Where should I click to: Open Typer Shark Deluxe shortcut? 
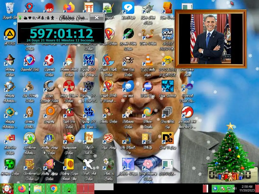click(148, 8)
